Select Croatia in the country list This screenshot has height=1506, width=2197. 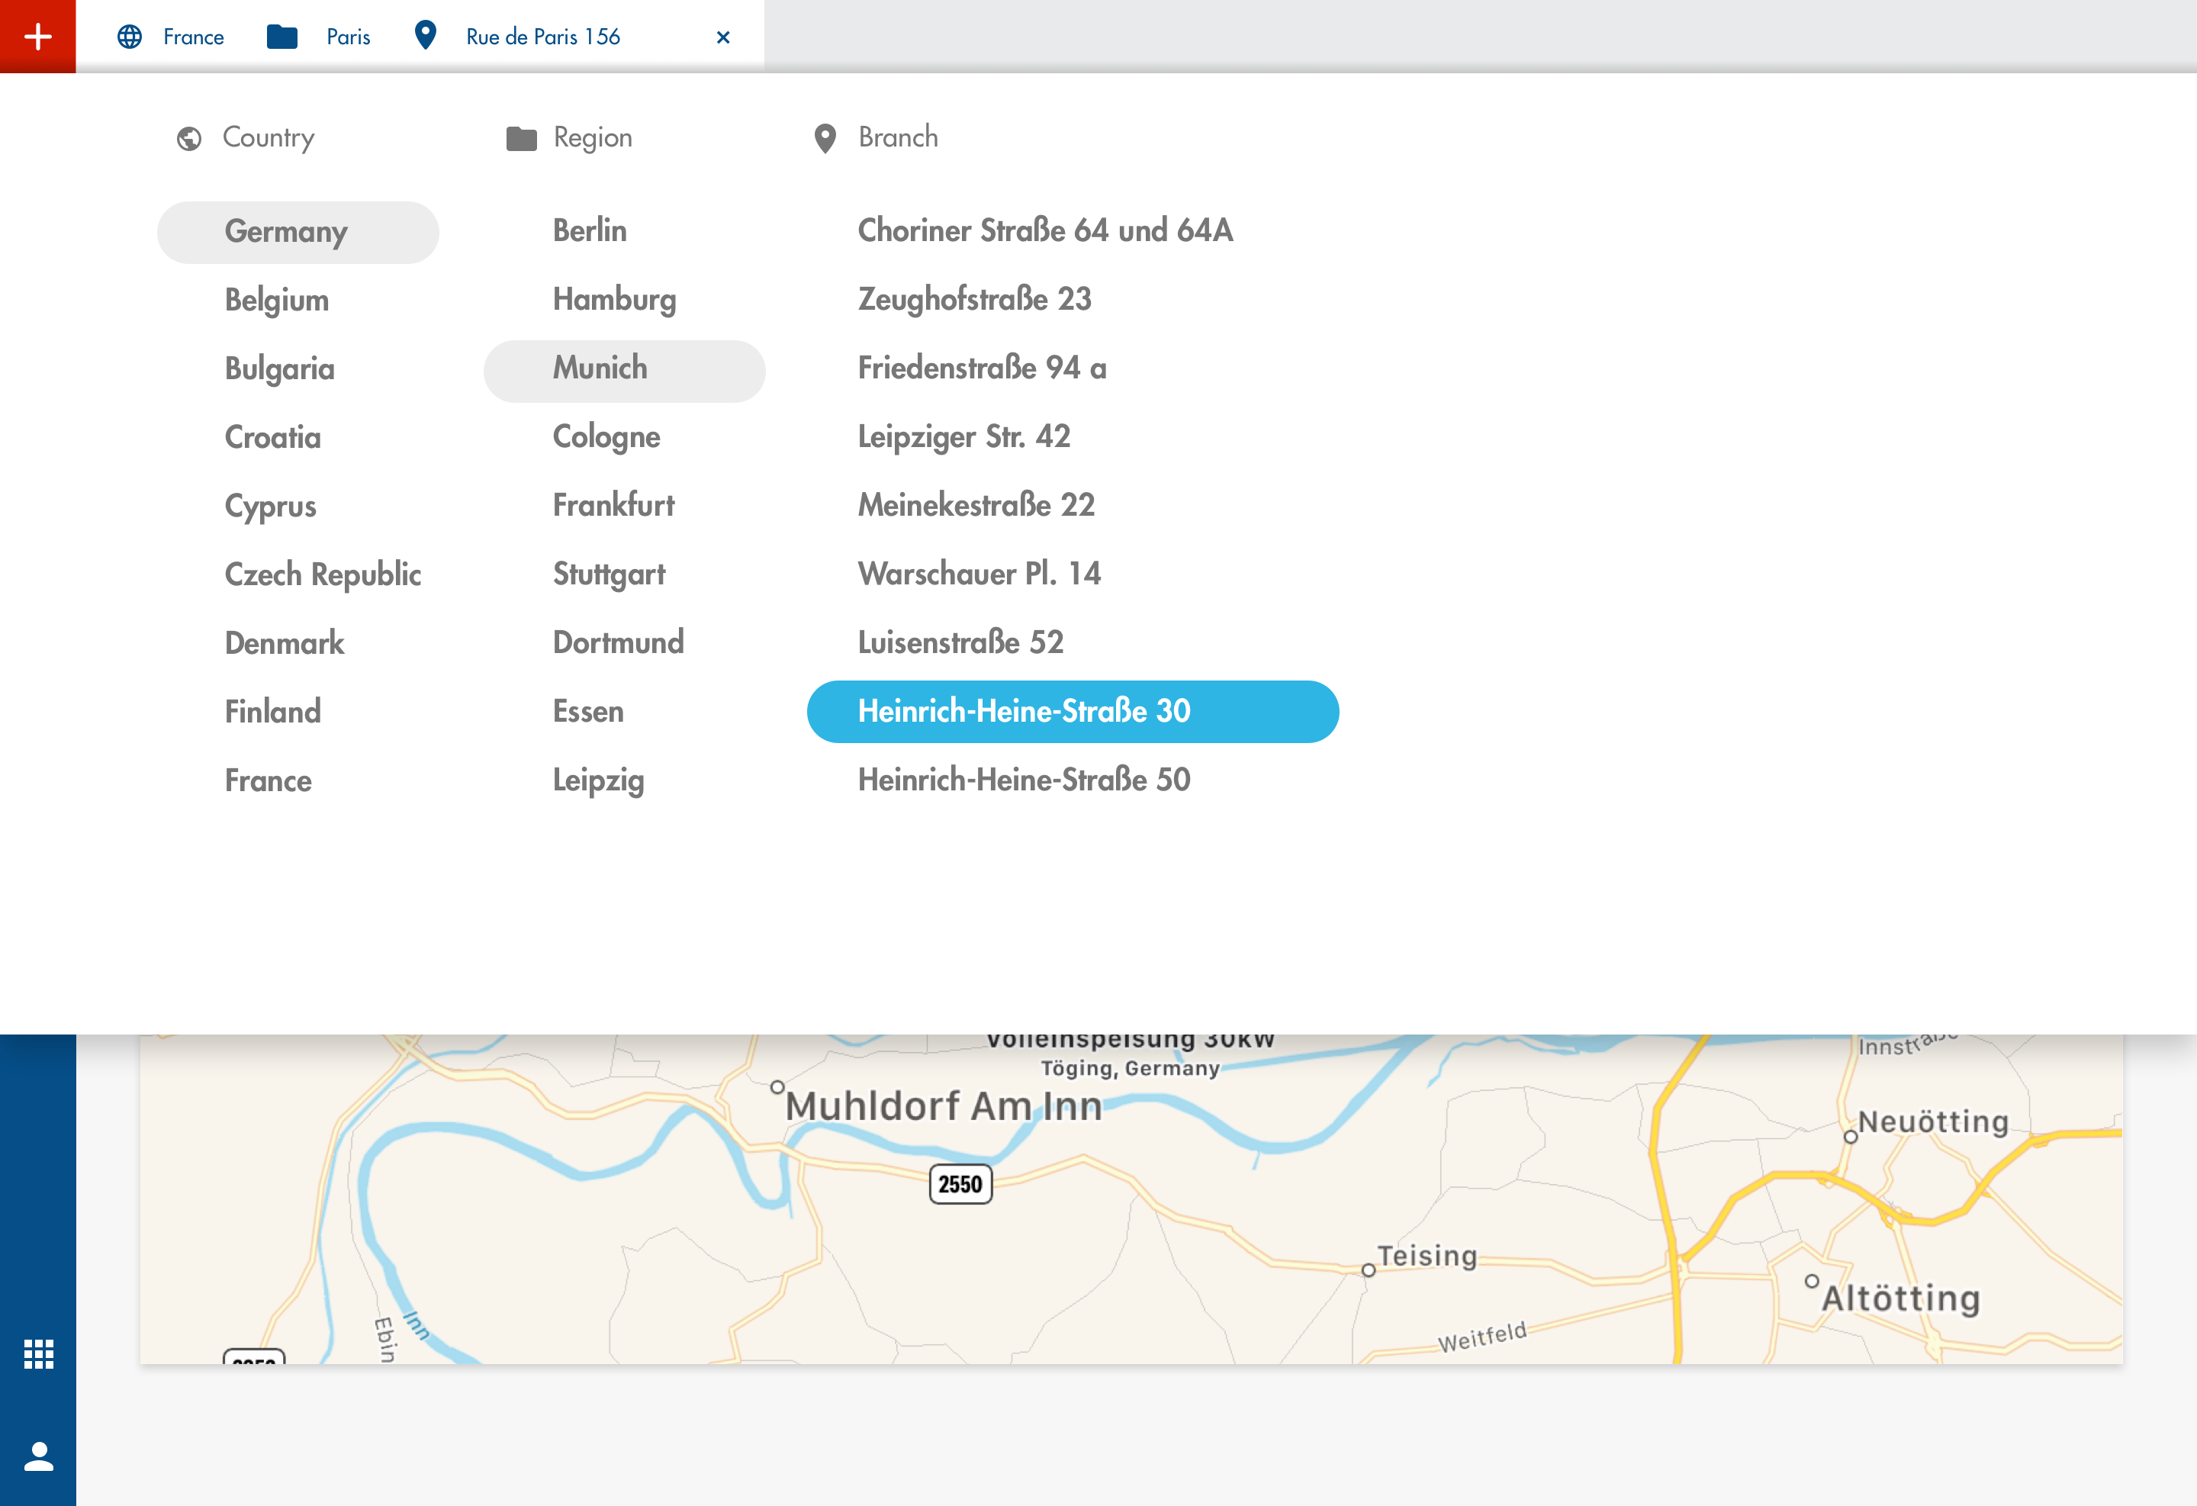(273, 438)
